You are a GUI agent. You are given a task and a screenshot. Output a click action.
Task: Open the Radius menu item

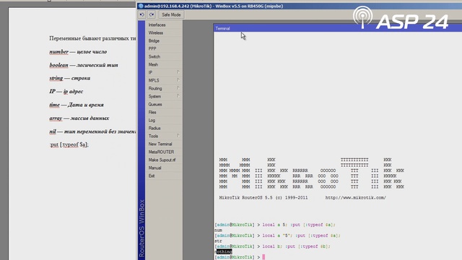pyautogui.click(x=164, y=129)
